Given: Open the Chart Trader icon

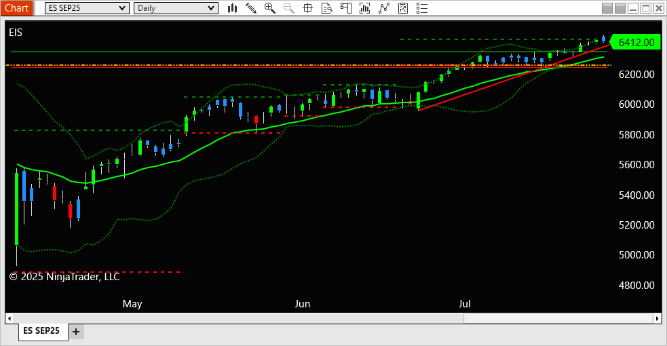Looking at the screenshot, I should click(x=346, y=8).
